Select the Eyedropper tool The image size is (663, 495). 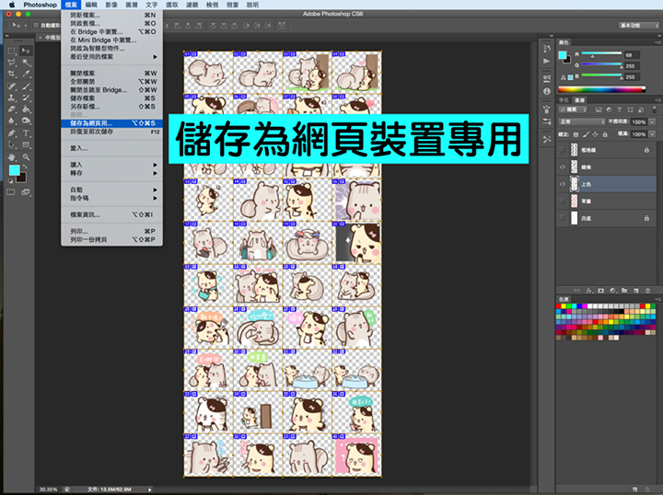coord(26,74)
